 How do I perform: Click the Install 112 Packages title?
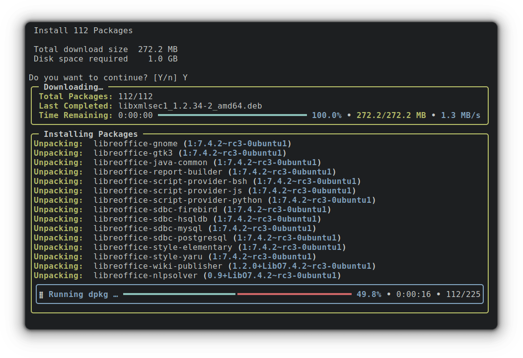point(83,30)
